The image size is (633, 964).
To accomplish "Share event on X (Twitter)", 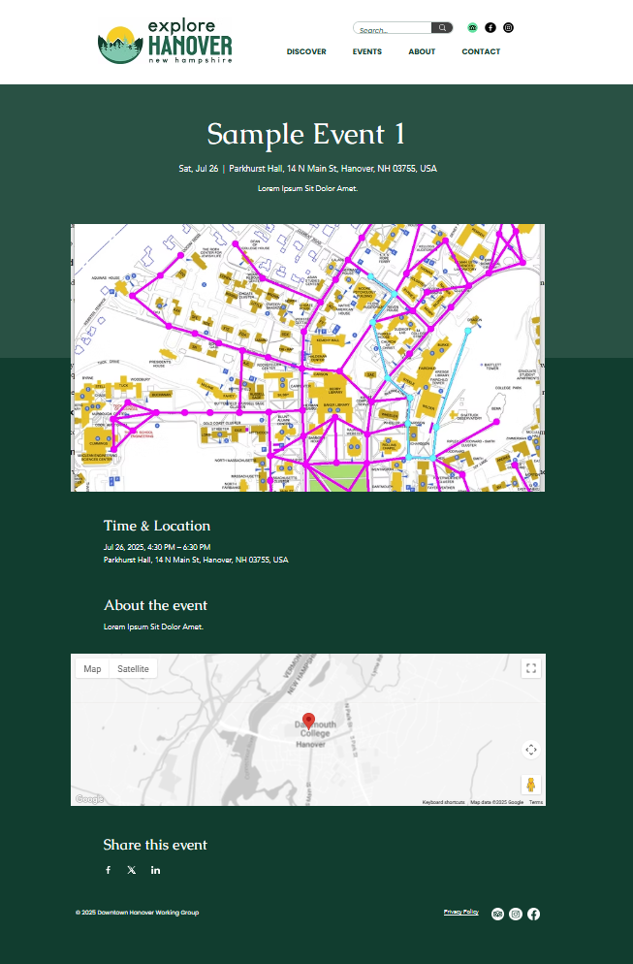I will point(132,870).
